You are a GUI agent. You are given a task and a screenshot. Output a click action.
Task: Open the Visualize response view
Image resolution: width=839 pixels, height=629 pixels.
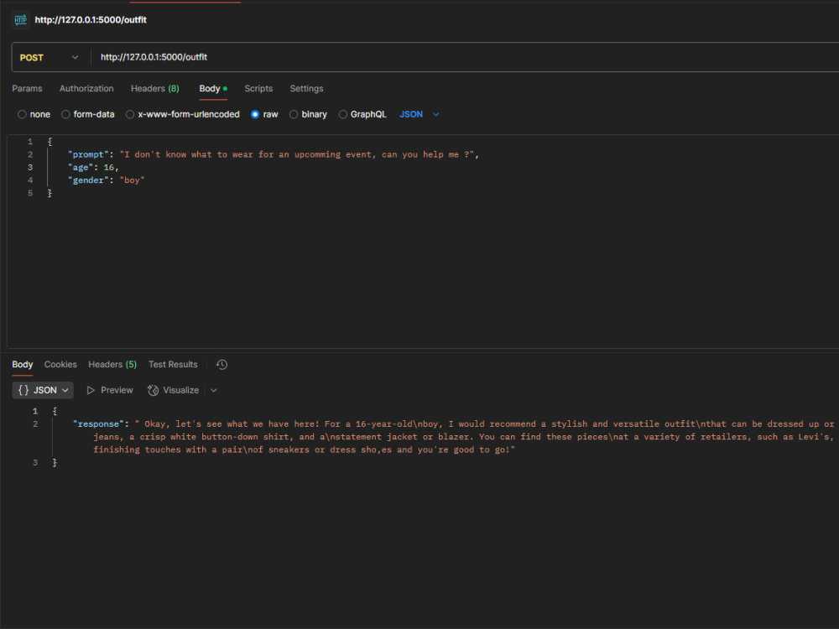174,391
